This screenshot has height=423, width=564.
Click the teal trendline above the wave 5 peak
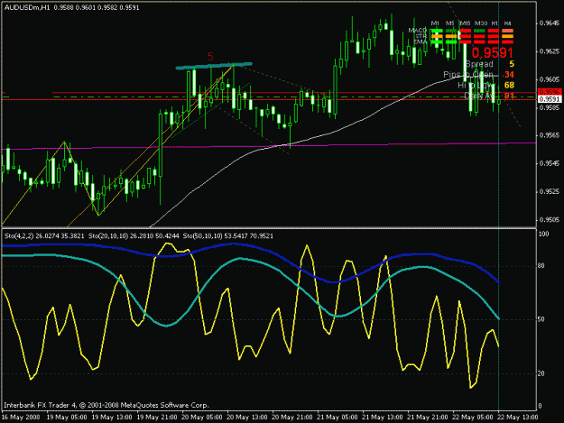coord(214,66)
